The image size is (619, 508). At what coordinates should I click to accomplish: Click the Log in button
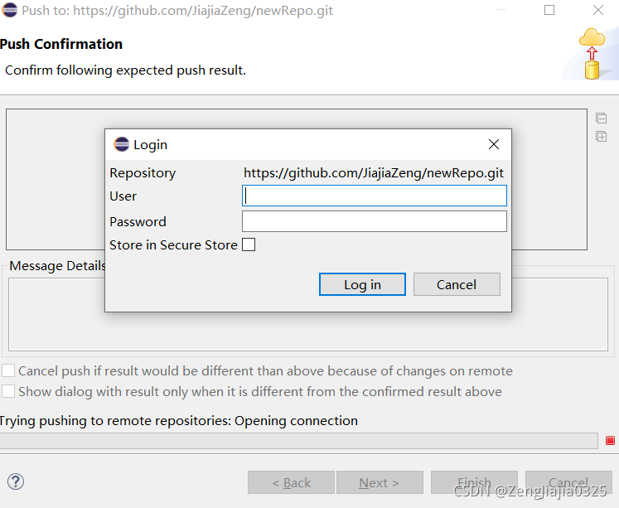coord(362,284)
